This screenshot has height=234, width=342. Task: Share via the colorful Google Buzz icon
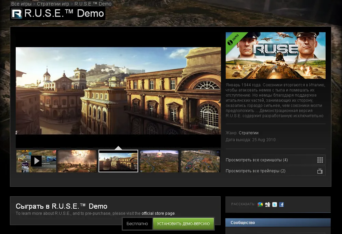pos(260,205)
